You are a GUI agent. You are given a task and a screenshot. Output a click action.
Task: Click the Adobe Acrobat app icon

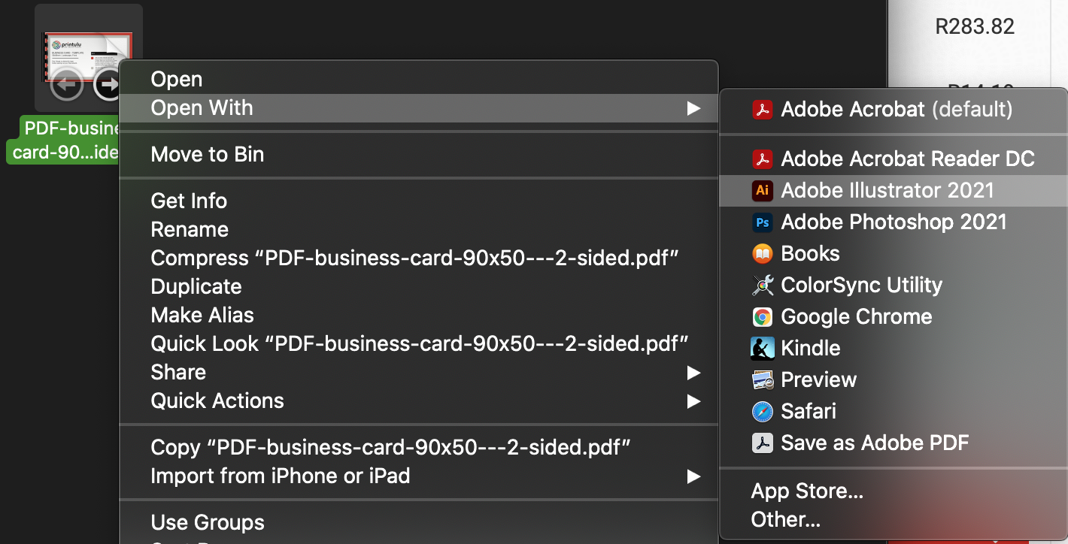tap(763, 110)
